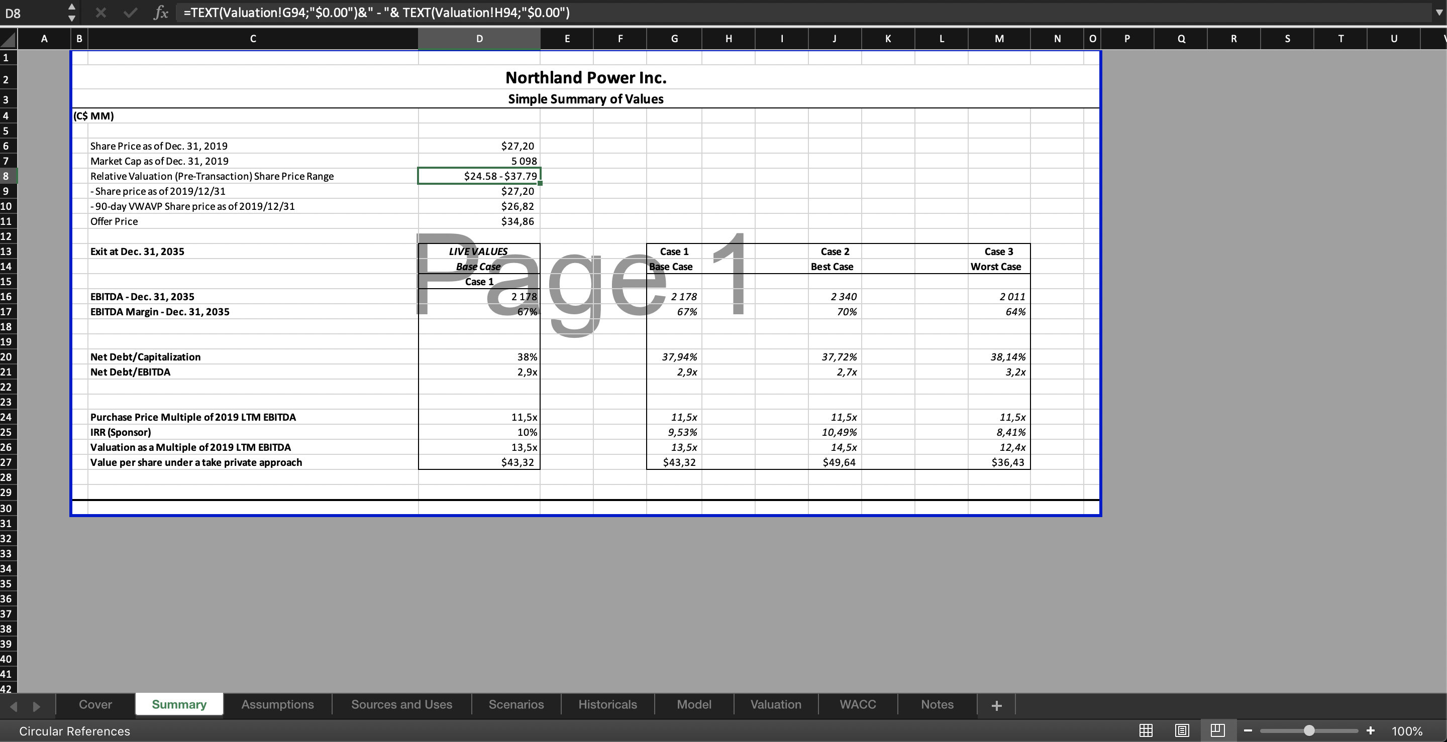
Task: Open the Sources and Uses sheet tab
Action: [x=401, y=704]
